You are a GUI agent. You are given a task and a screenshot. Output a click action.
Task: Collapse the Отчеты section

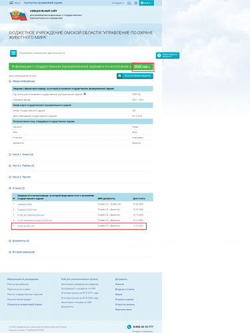click(x=19, y=188)
